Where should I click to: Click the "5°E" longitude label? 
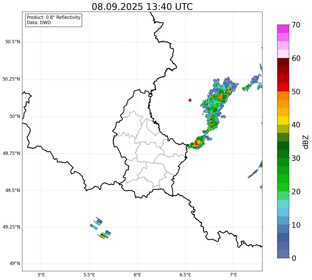pyautogui.click(x=41, y=275)
